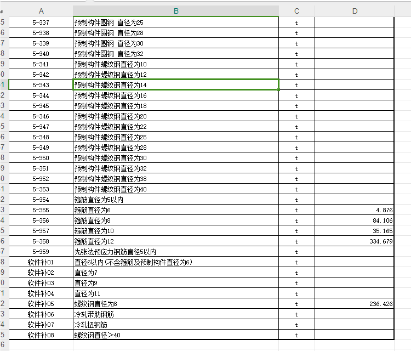
Task: Select cell 直径为11
Action: pos(176,293)
